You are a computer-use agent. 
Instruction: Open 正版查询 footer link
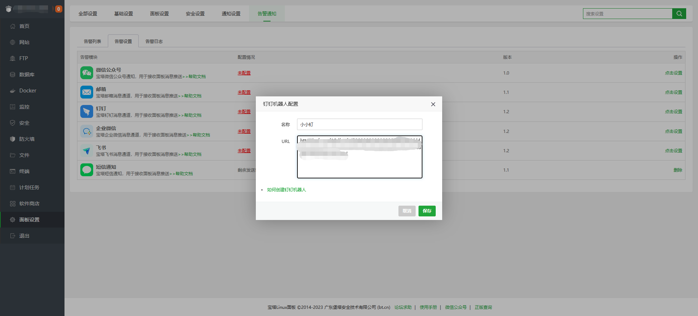[483, 307]
